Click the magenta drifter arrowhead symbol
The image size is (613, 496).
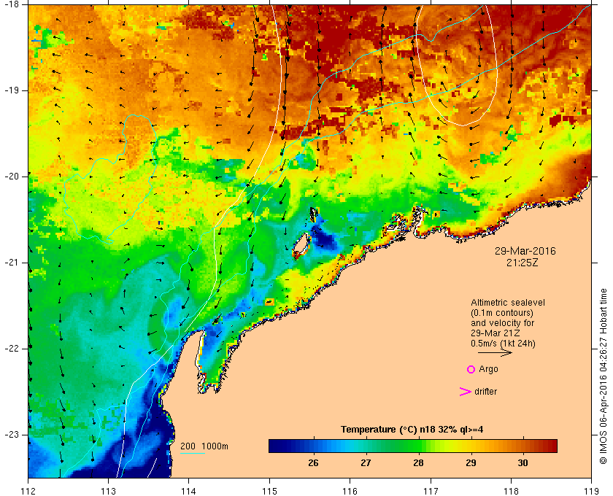466,392
